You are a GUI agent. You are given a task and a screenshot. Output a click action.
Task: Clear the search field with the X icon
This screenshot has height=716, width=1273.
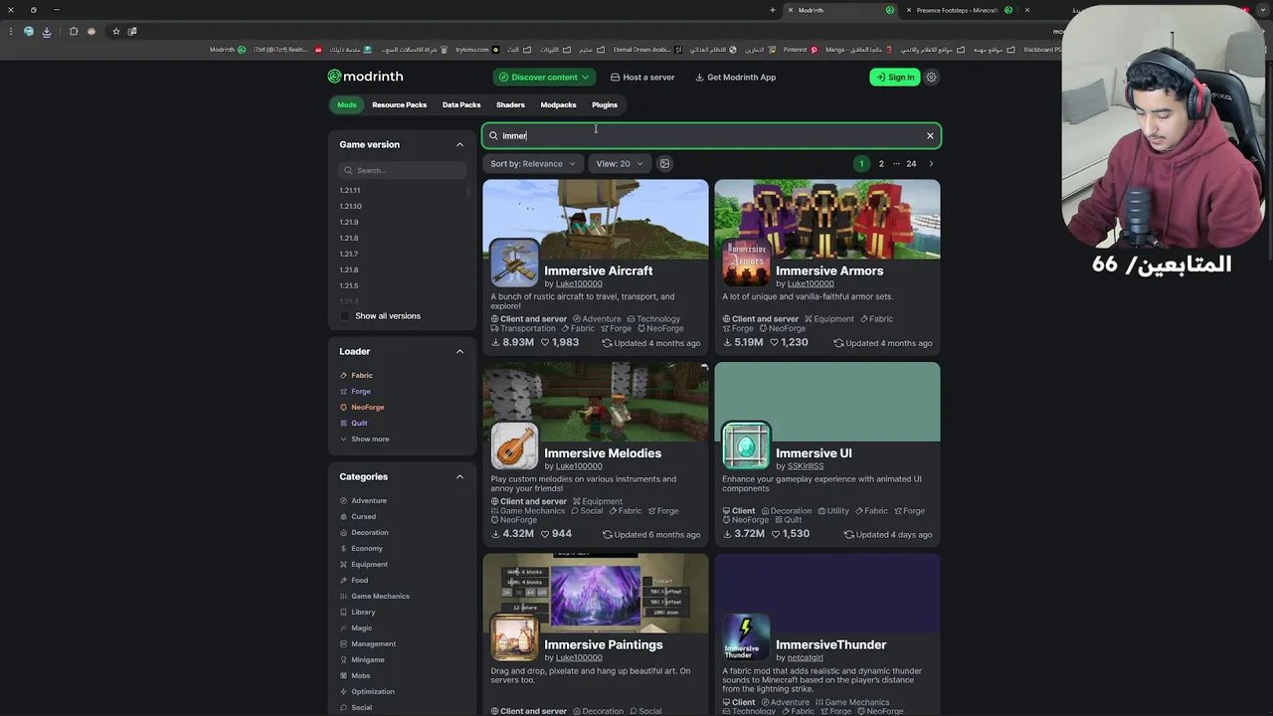point(930,135)
